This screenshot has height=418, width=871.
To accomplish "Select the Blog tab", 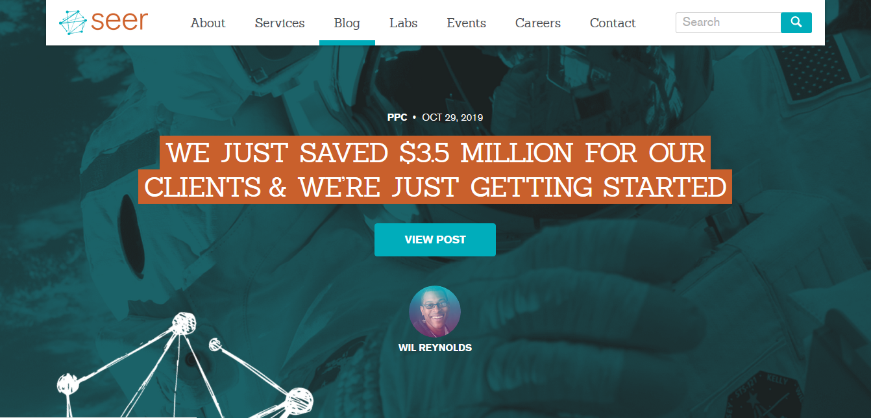I will (347, 23).
